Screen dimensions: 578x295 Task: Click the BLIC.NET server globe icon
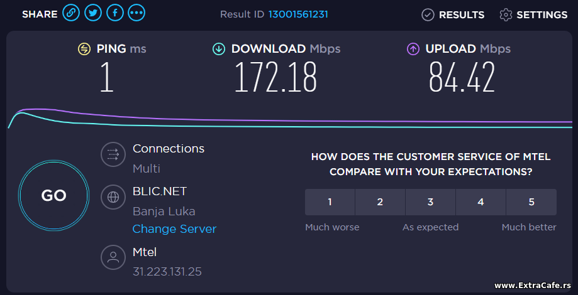113,197
